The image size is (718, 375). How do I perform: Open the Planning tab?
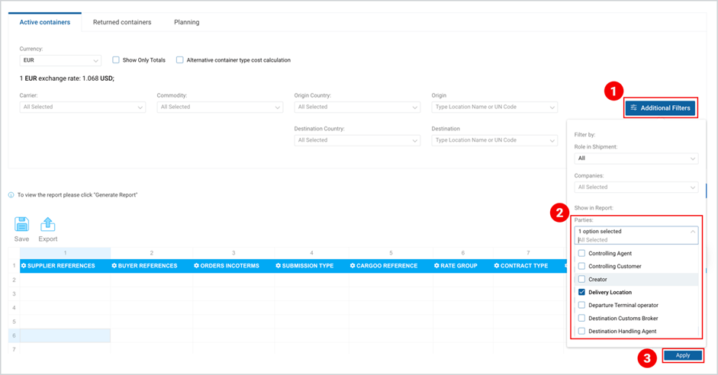click(x=186, y=22)
